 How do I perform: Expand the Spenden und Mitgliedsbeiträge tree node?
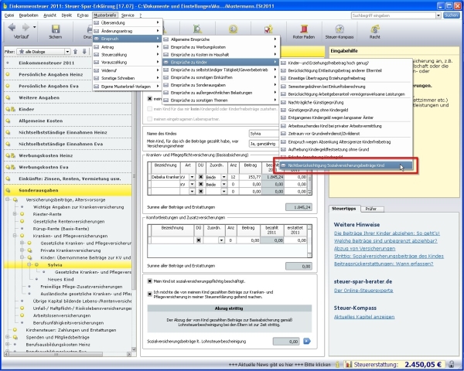[8, 337]
